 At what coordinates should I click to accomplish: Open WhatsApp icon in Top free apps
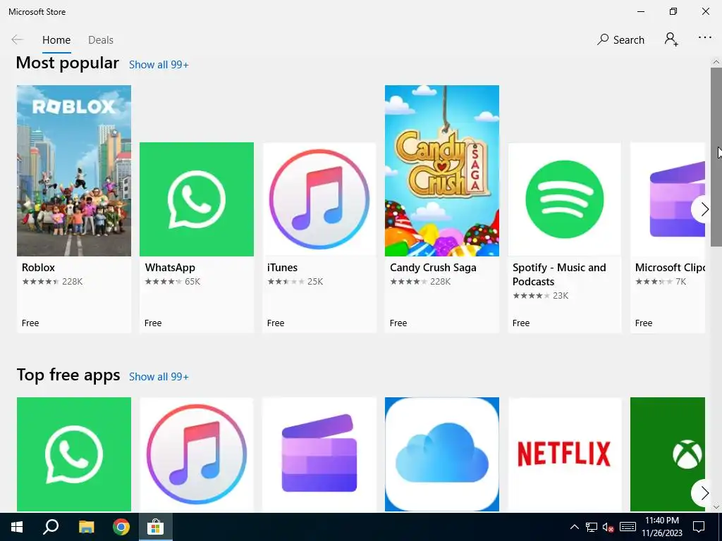73,454
